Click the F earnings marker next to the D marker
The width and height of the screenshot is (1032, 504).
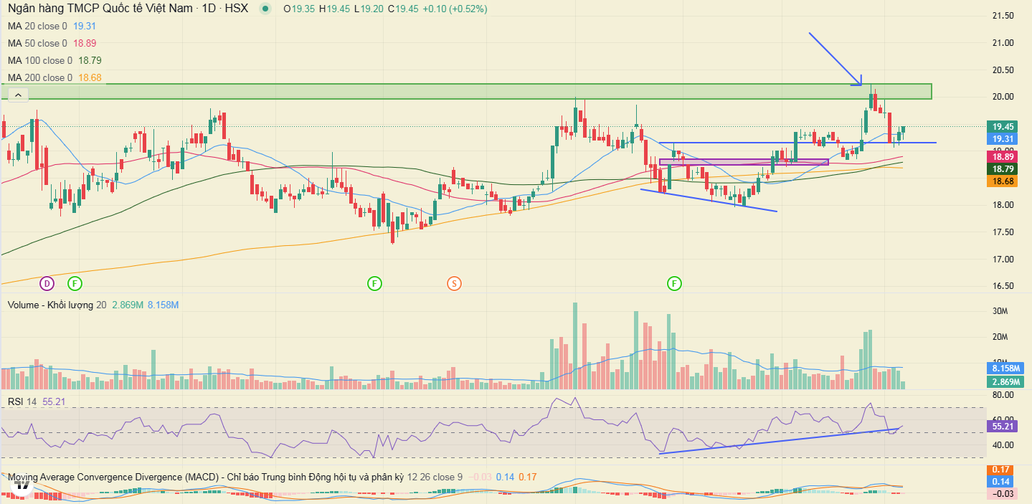pyautogui.click(x=75, y=283)
